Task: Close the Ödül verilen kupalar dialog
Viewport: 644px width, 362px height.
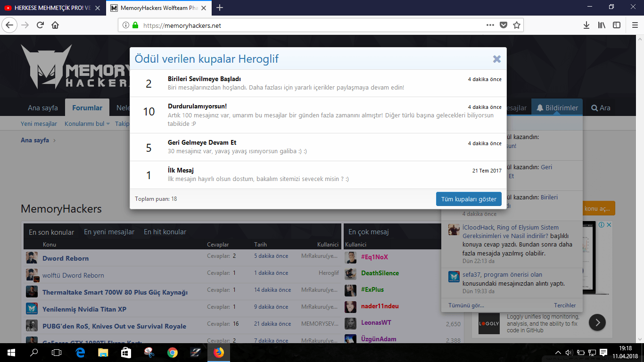Action: (496, 59)
